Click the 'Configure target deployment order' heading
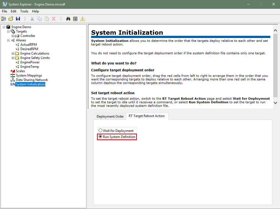Viewport: 280px width, 209px height. pyautogui.click(x=123, y=70)
